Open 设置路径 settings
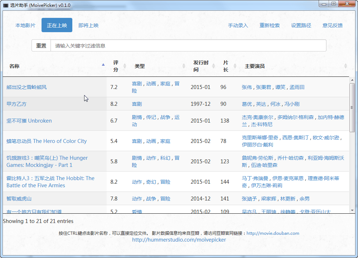Image resolution: width=358 pixels, height=258 pixels. pyautogui.click(x=301, y=25)
